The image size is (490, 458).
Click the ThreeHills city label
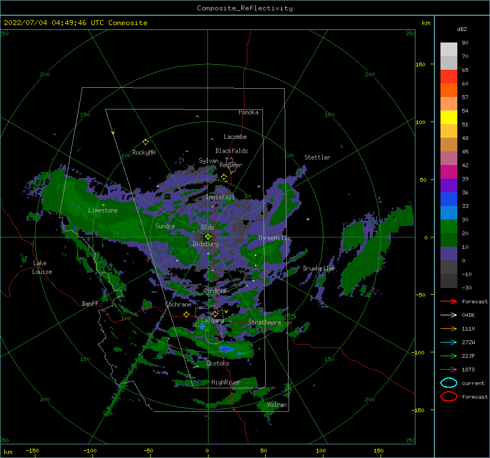point(274,238)
